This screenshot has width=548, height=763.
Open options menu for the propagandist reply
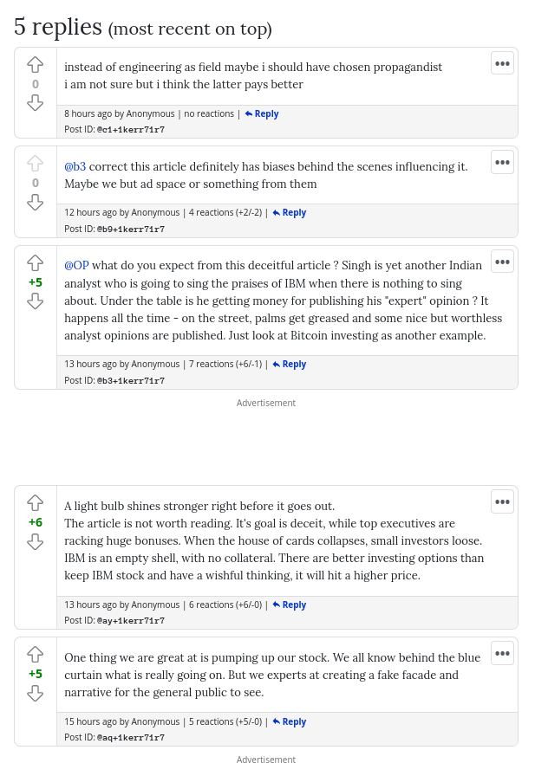click(502, 63)
